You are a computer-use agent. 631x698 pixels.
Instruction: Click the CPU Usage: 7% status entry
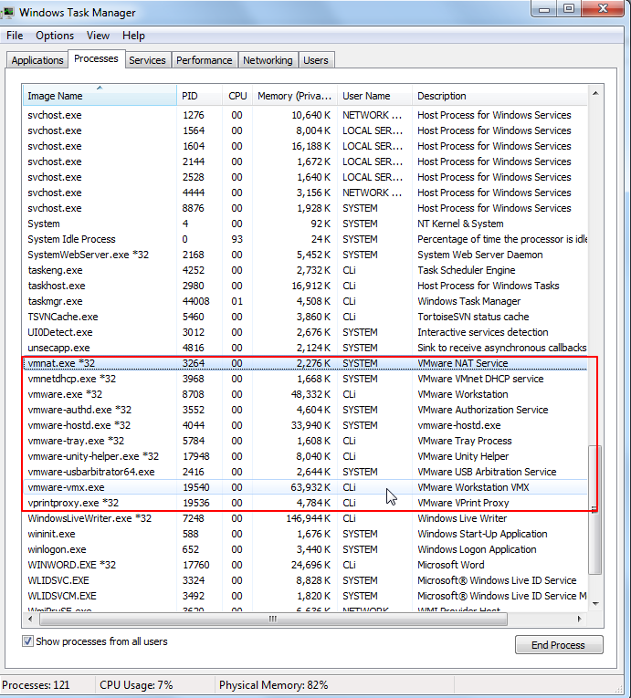pos(136,684)
